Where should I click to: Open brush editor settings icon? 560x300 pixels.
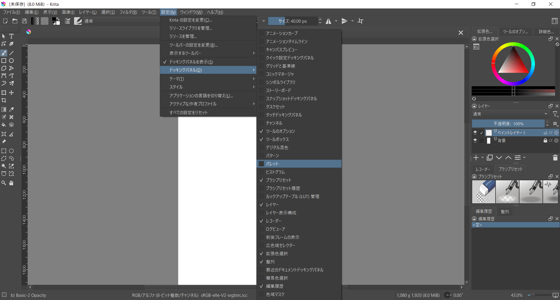(x=67, y=21)
